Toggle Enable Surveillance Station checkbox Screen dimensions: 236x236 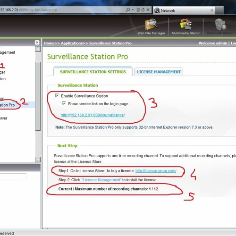[57, 95]
